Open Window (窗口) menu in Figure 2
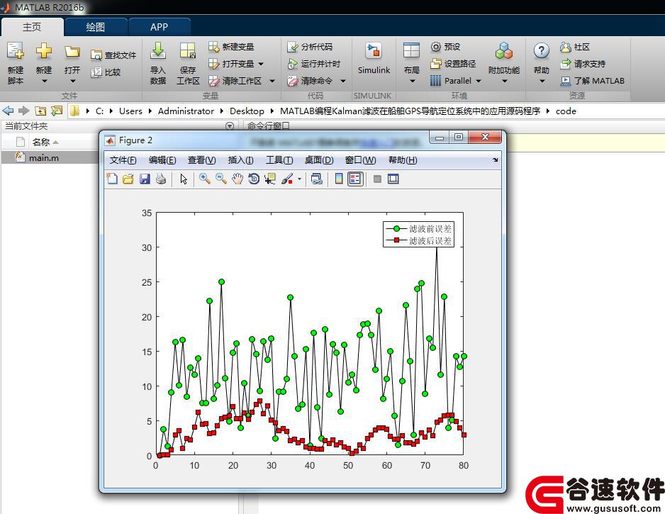Image resolution: width=665 pixels, height=514 pixels. pyautogui.click(x=360, y=160)
